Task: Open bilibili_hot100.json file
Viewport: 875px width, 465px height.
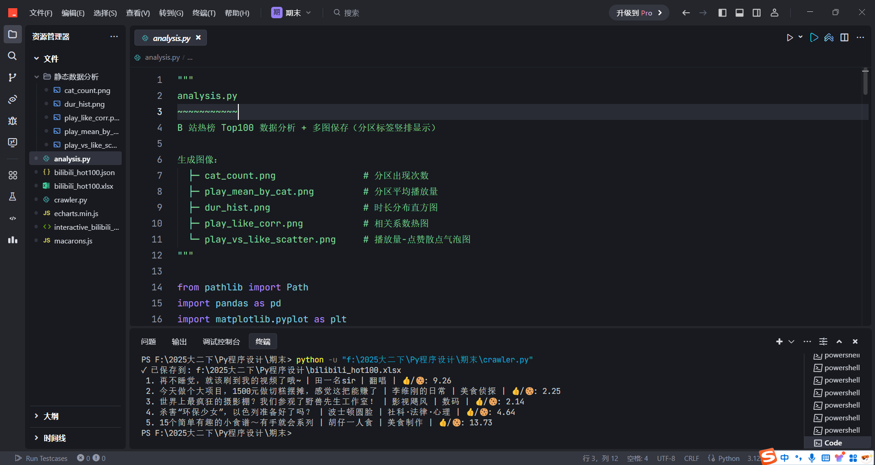Action: pyautogui.click(x=84, y=172)
